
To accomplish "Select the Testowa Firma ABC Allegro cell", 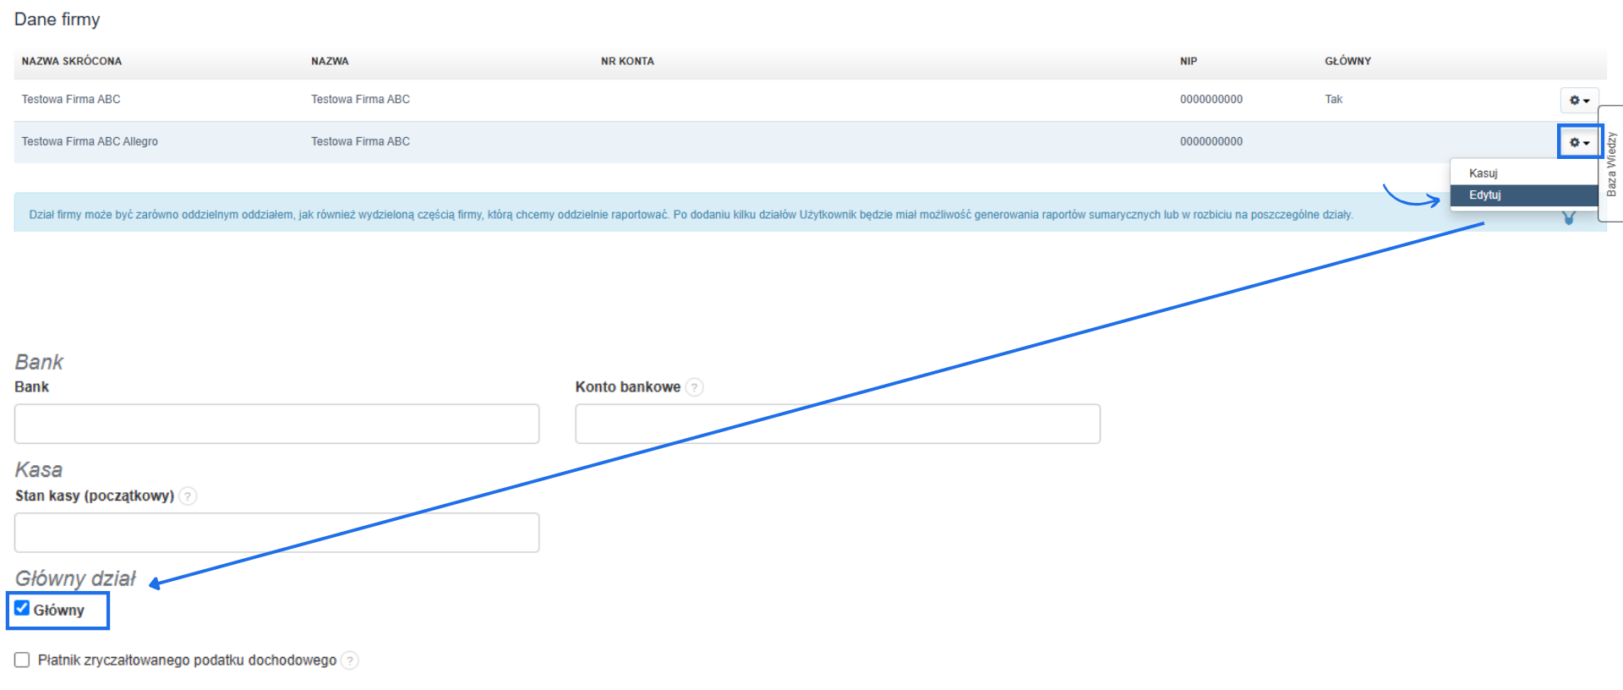I will 90,142.
